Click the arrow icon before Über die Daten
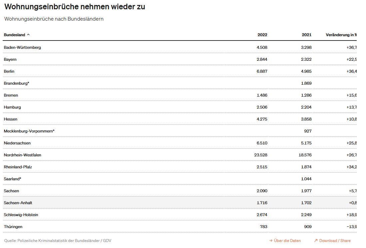The height and width of the screenshot is (248, 366). click(x=271, y=241)
